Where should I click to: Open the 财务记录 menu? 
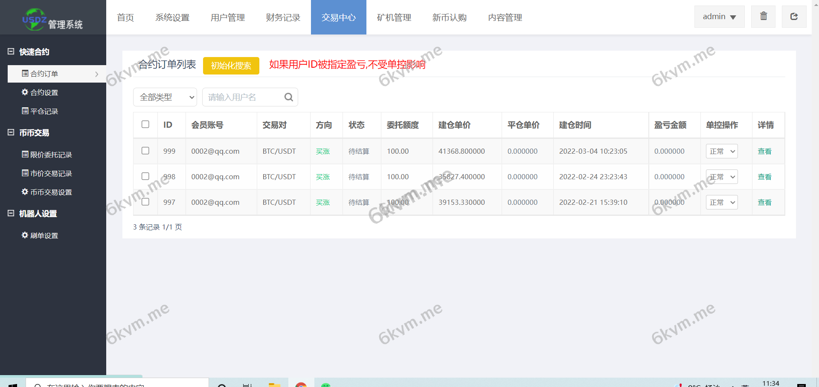click(283, 17)
